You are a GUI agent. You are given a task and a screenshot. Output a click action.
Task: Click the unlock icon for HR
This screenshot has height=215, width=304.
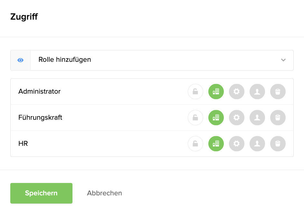pyautogui.click(x=195, y=144)
